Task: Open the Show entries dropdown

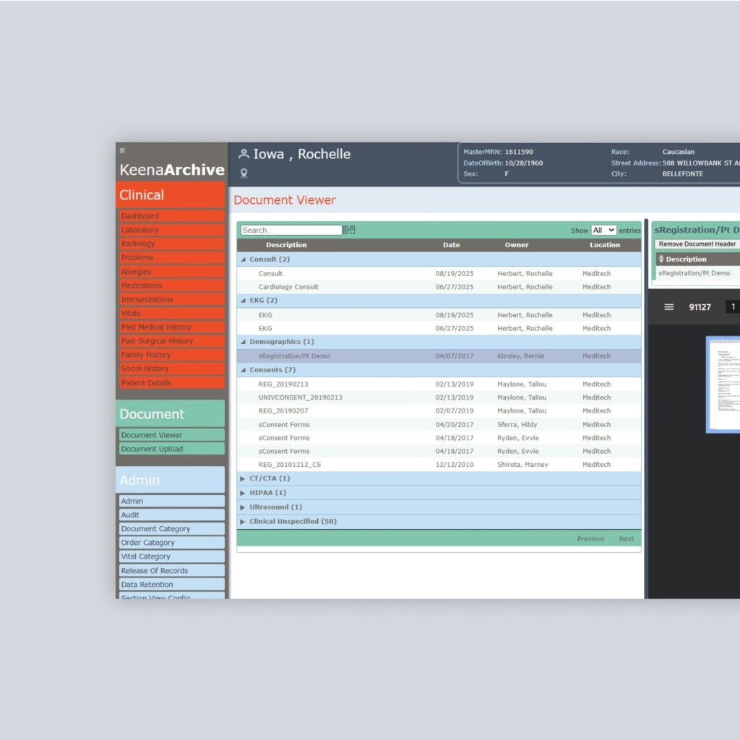Action: pyautogui.click(x=603, y=230)
